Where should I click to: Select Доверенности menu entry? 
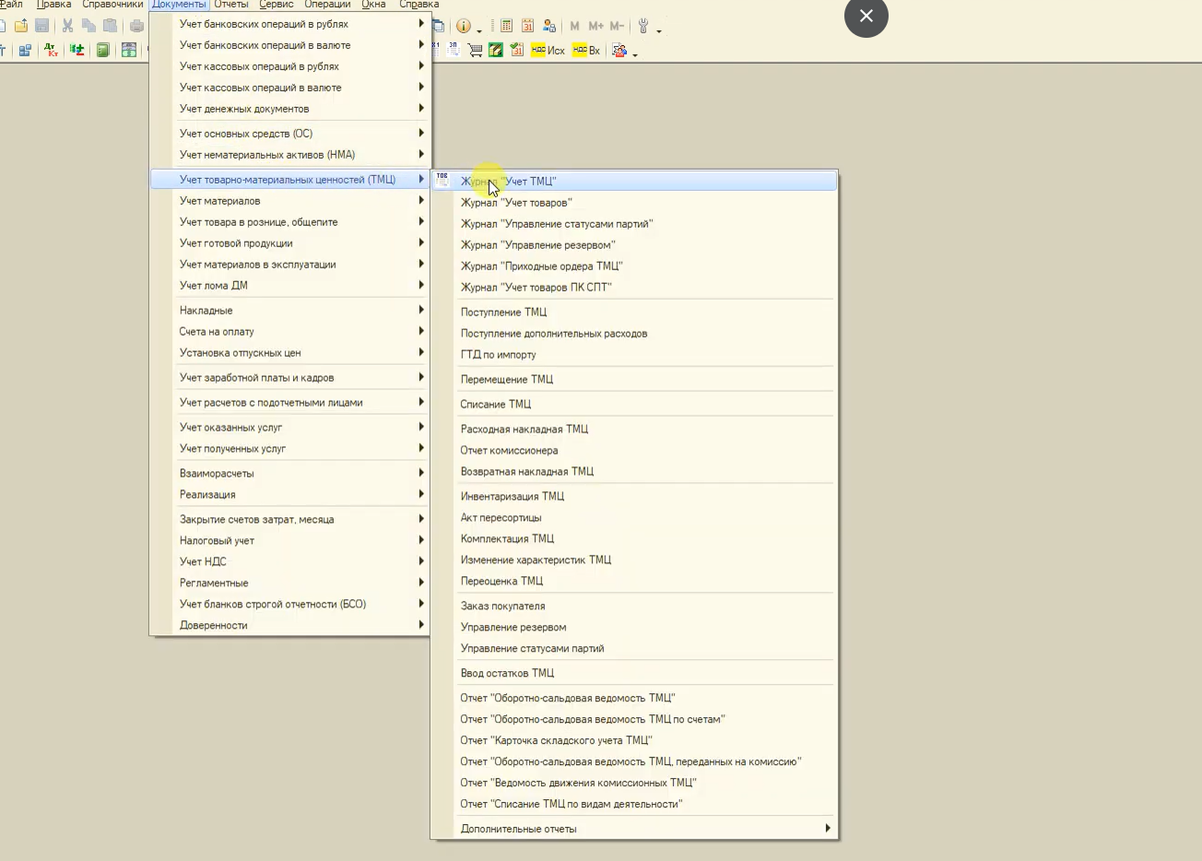click(290, 626)
